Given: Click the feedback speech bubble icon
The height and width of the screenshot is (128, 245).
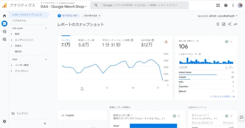Looking at the screenshot, I should coord(241,117).
